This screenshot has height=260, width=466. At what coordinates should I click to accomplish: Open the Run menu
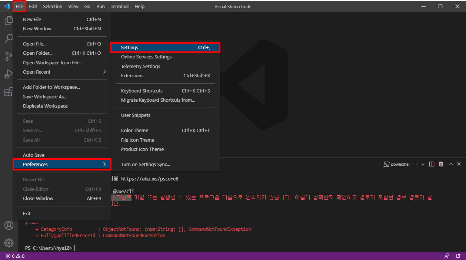point(100,6)
